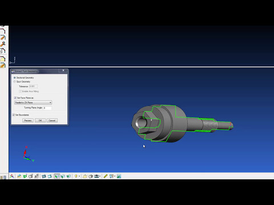Screen dimensions: 274x205
Task: Toggle the Set Boundaries checkbox
Action: coord(14,115)
